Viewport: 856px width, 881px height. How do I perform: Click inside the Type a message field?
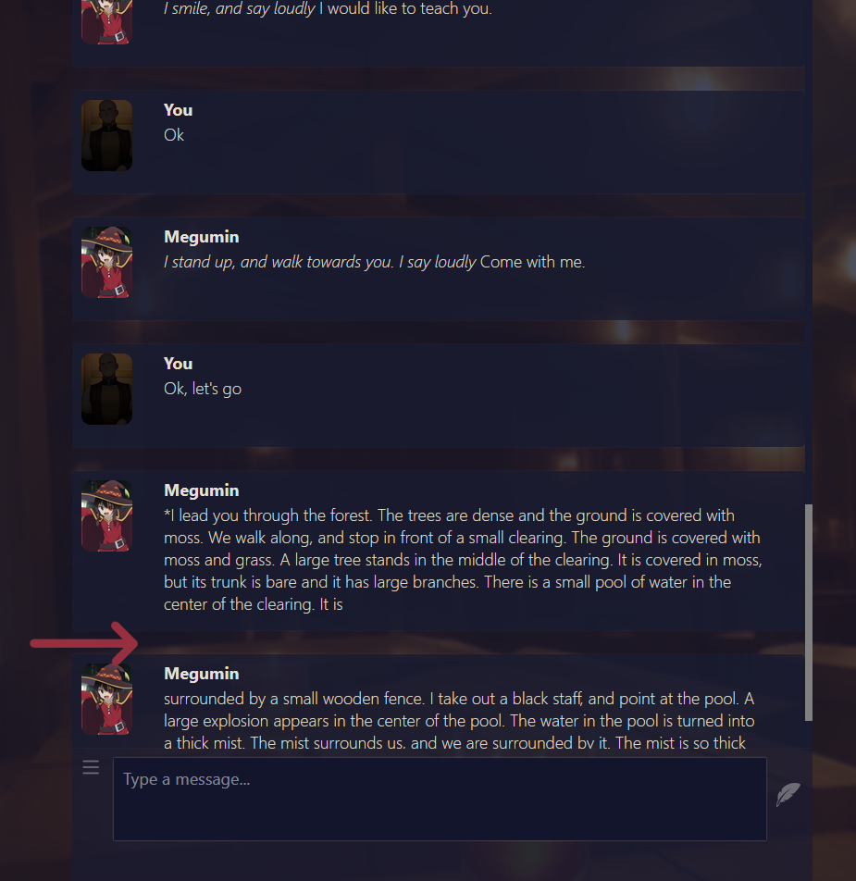point(440,799)
